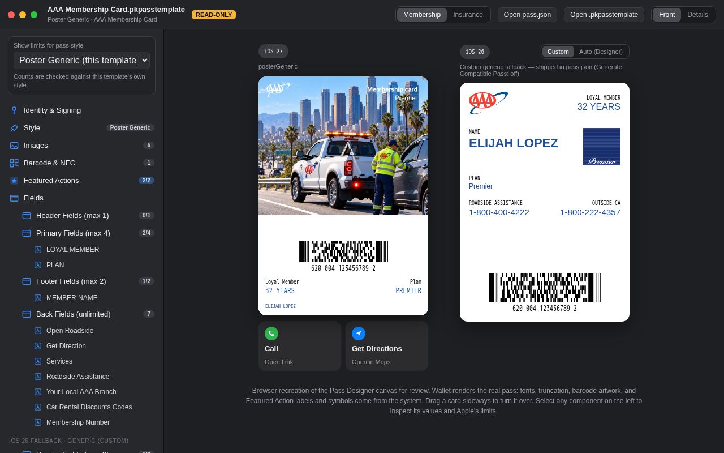Click the green Call phone icon
The image size is (724, 453).
coord(271,334)
